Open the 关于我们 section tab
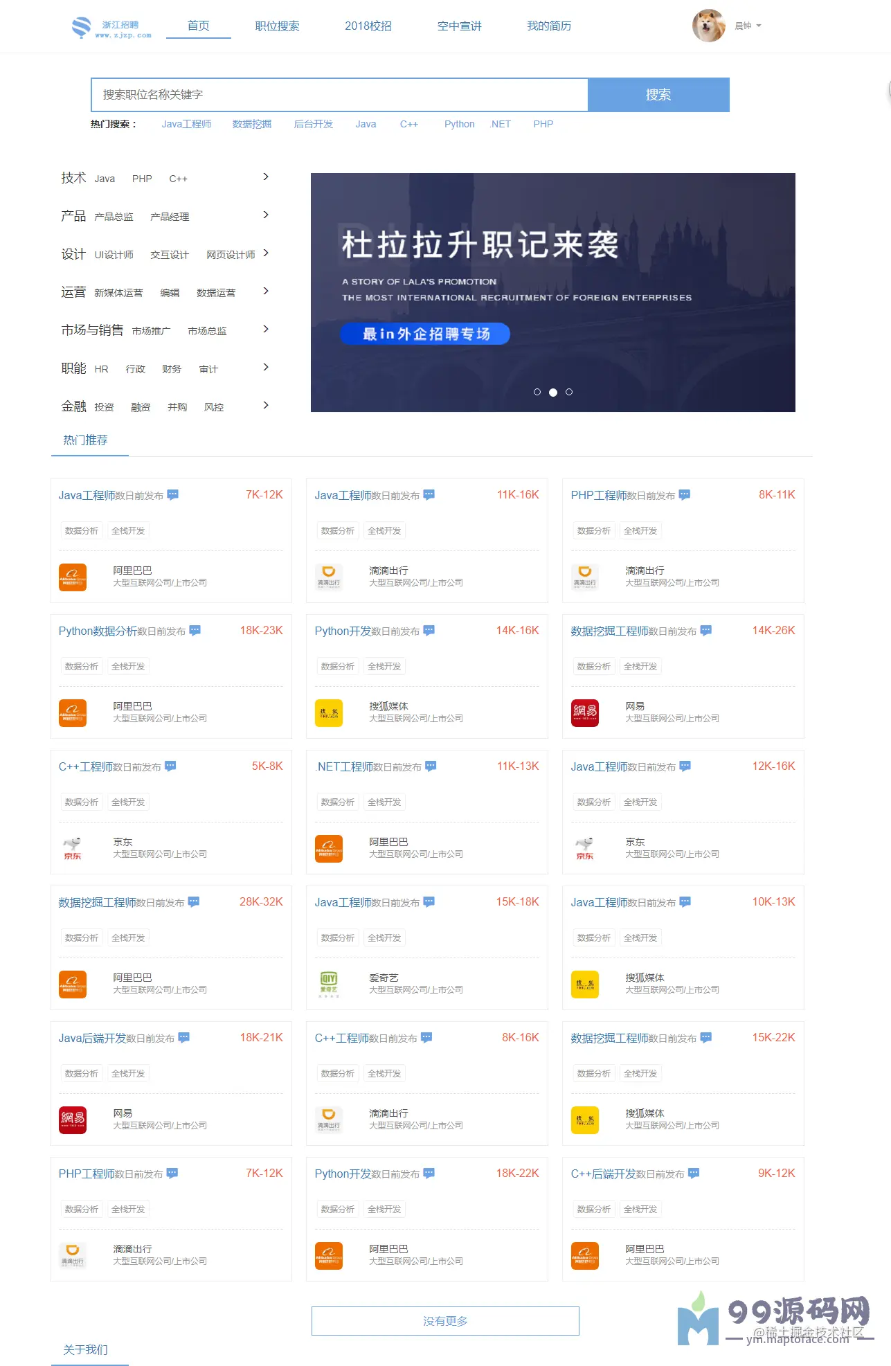Image resolution: width=891 pixels, height=1366 pixels. pyautogui.click(x=86, y=1350)
